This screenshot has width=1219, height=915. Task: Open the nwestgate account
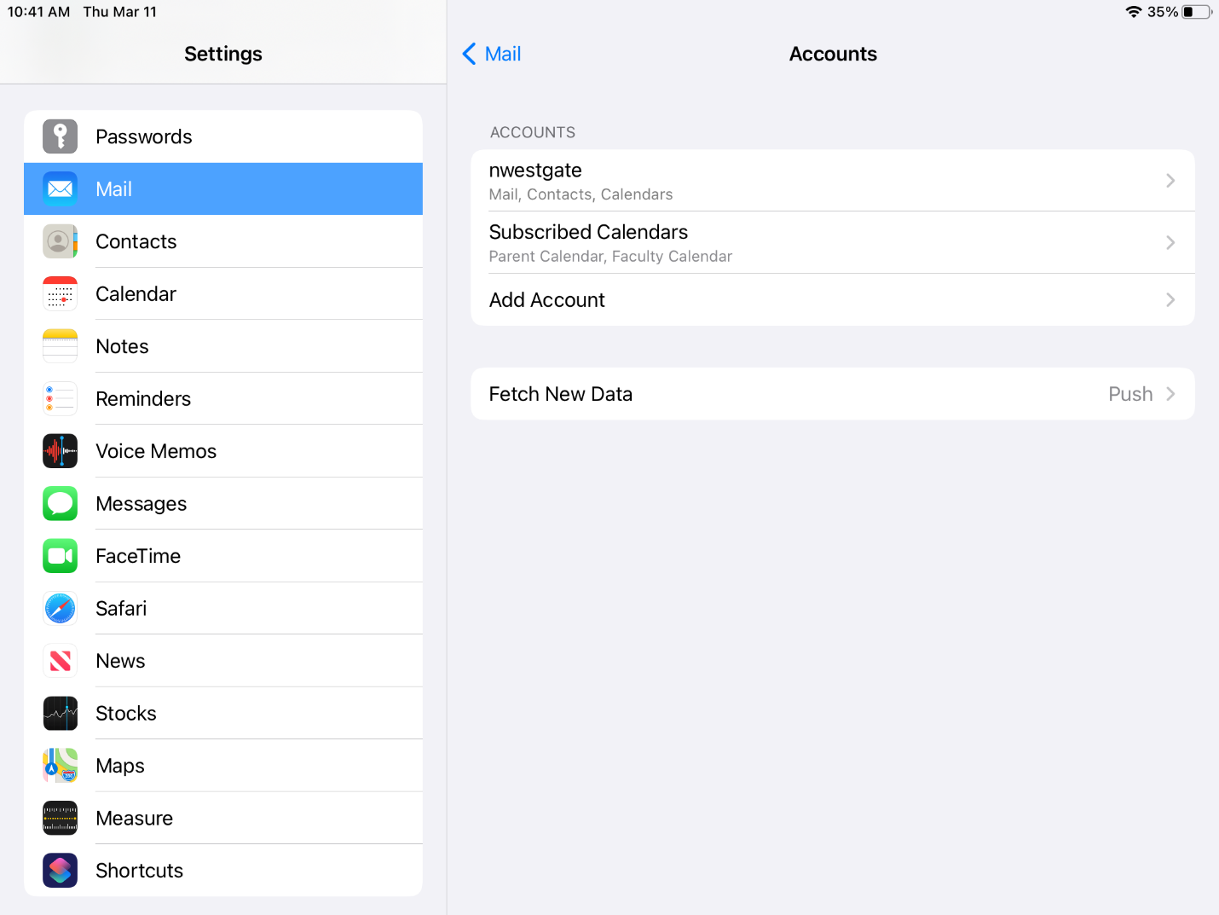point(833,180)
